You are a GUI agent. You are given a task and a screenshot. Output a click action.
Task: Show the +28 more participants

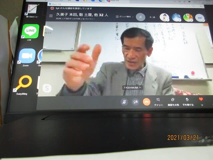click(x=152, y=17)
